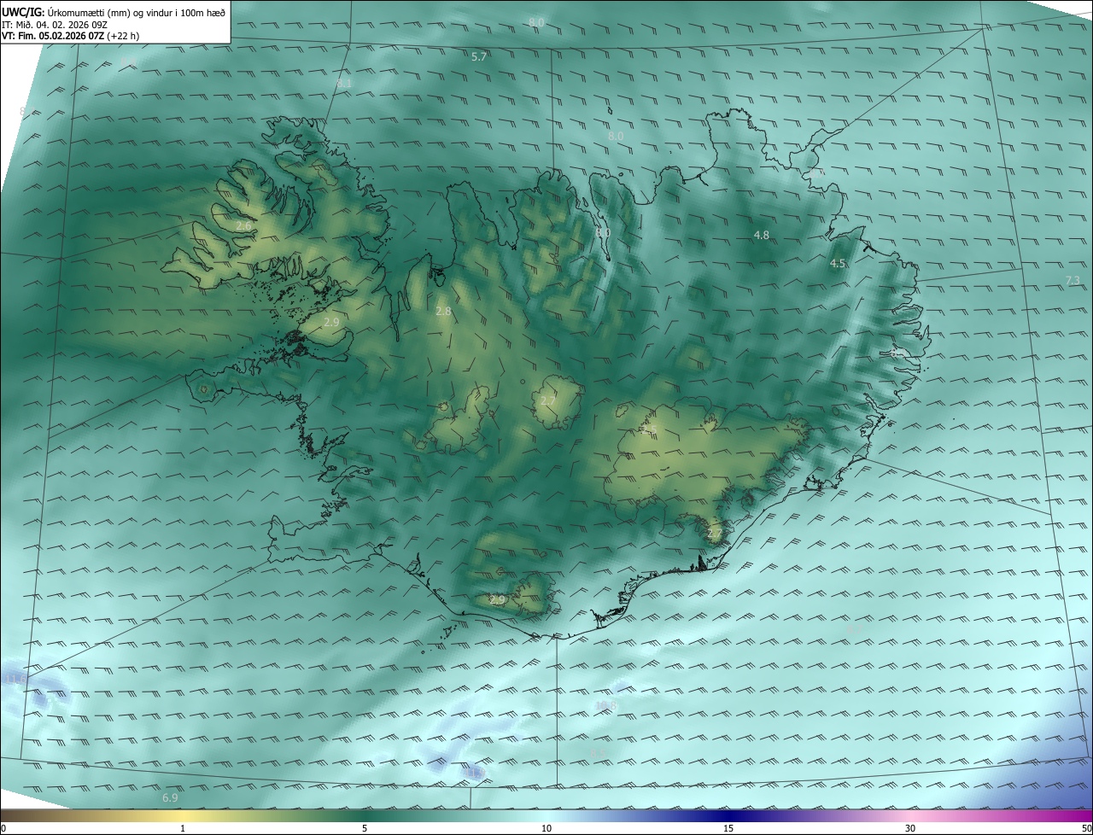Click the 5.0 mm tick label on the color scale
Viewport: 1093px width, 835px height.
coord(365,828)
